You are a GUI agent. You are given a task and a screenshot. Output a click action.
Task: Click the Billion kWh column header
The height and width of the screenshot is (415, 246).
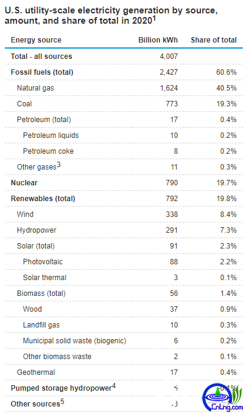pos(158,40)
